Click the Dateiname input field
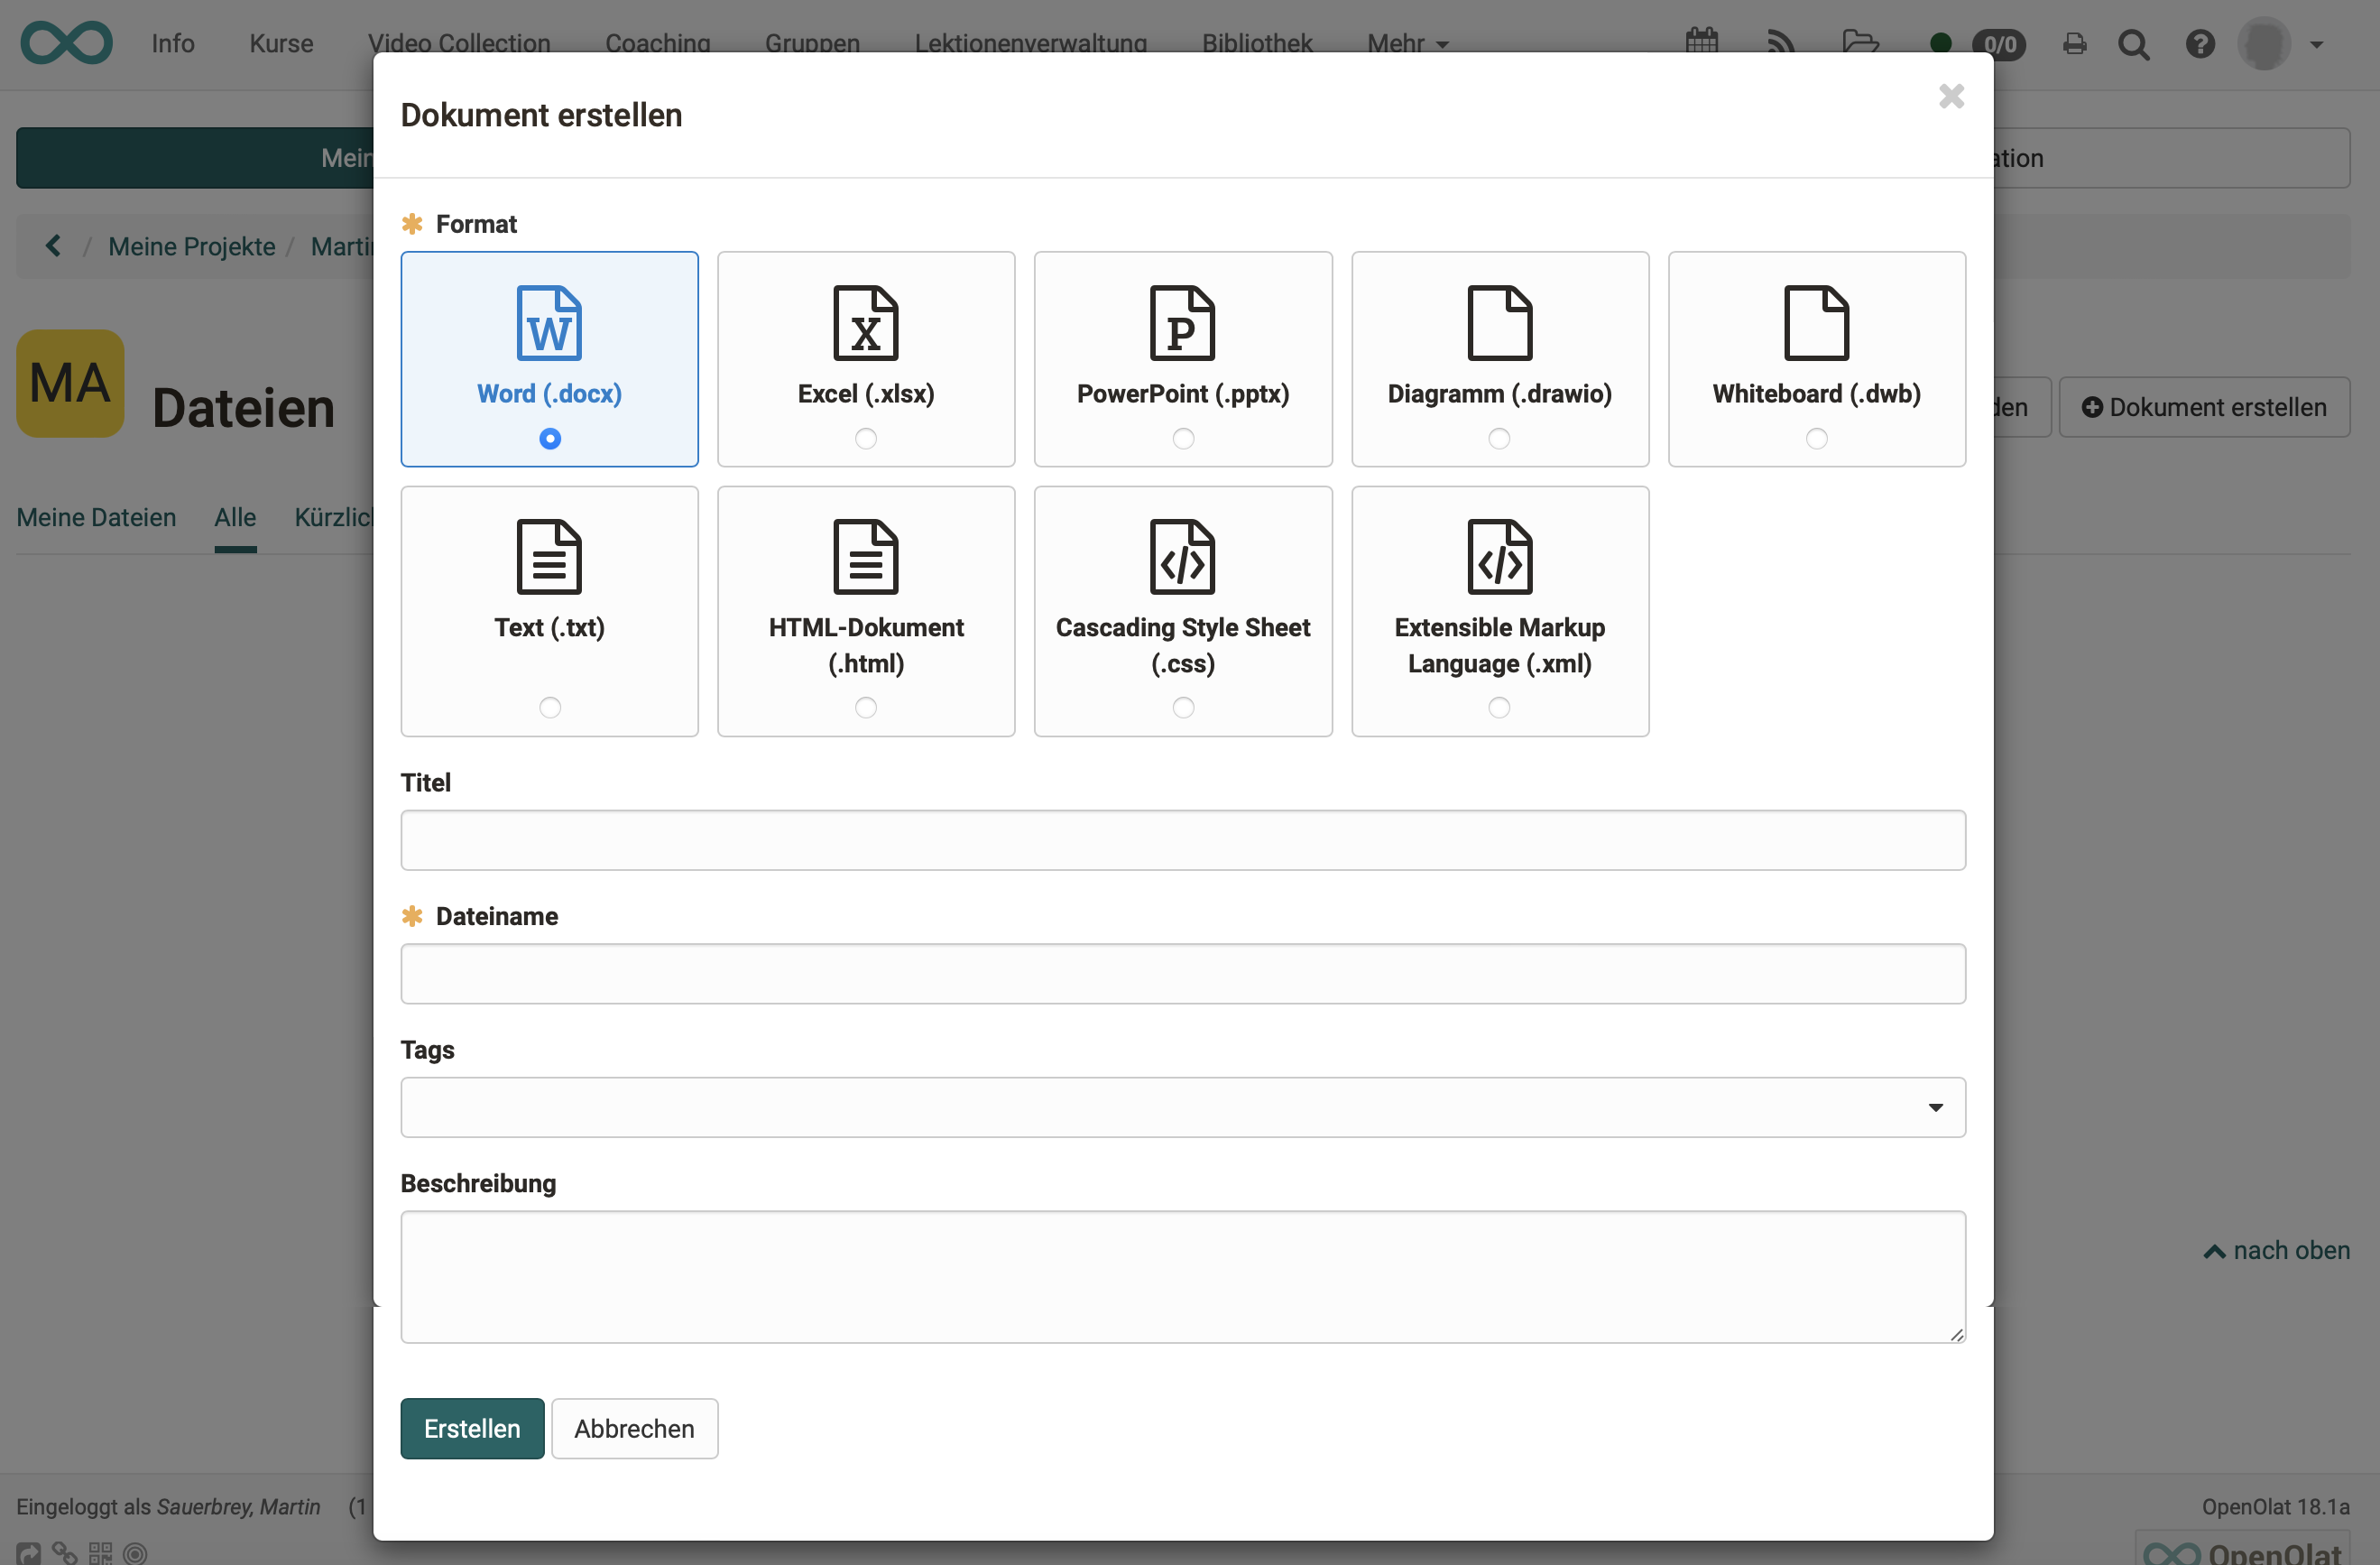Screen dimensions: 2380x1565 [1184, 973]
